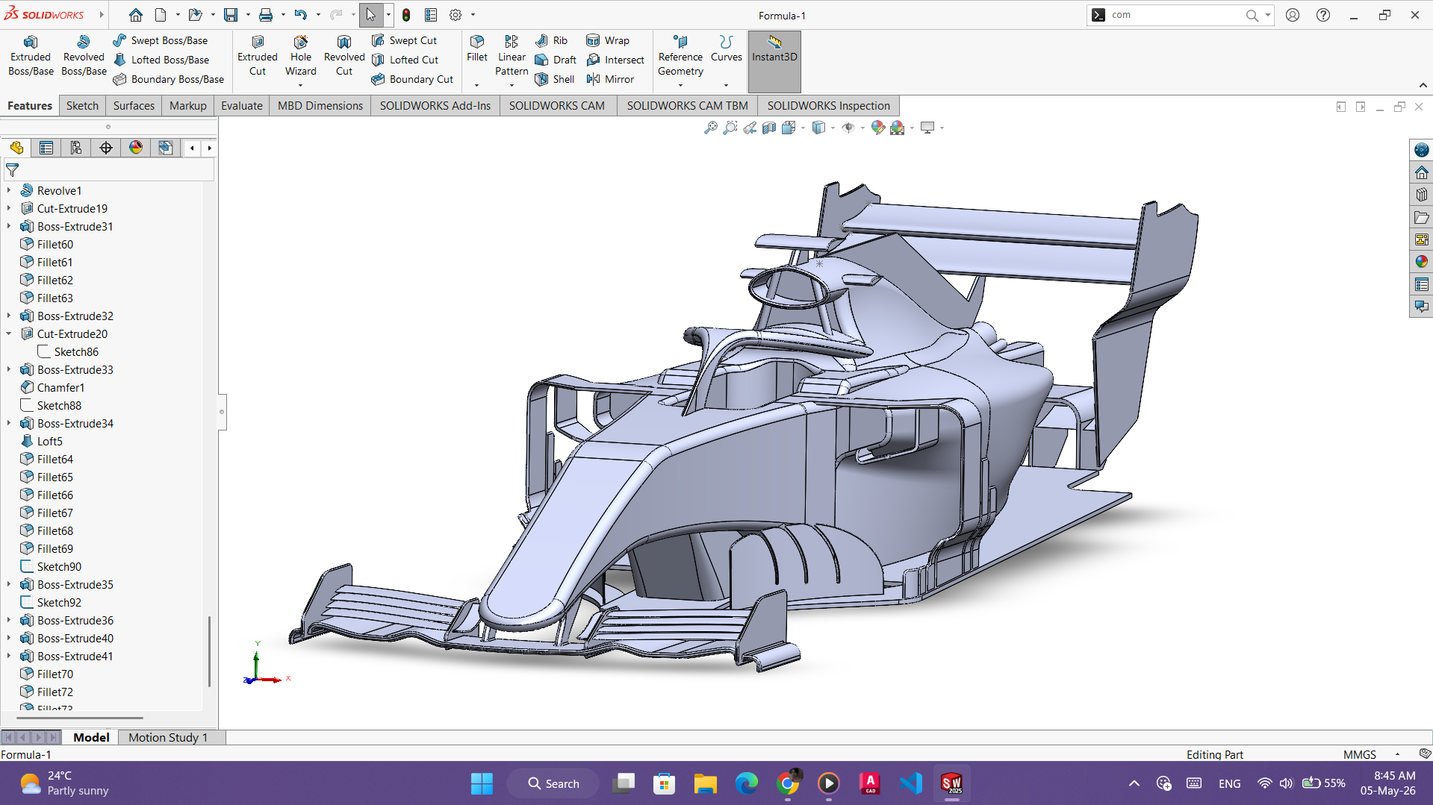Switch to the Surfaces tab
The image size is (1433, 805).
[134, 105]
